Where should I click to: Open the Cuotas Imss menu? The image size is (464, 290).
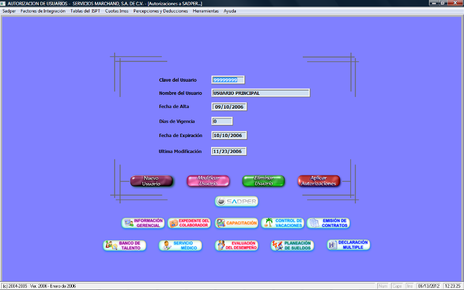117,11
